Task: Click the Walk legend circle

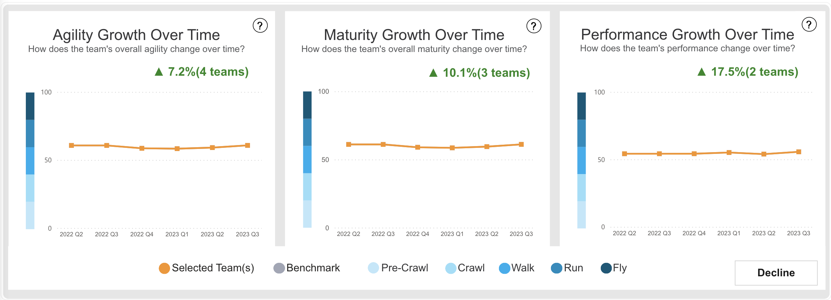Action: (504, 268)
